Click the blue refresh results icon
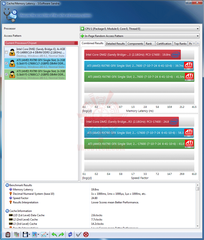This screenshot has height=240, width=204. pos(70,235)
